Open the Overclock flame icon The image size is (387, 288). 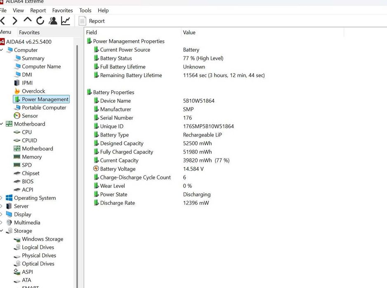point(17,91)
